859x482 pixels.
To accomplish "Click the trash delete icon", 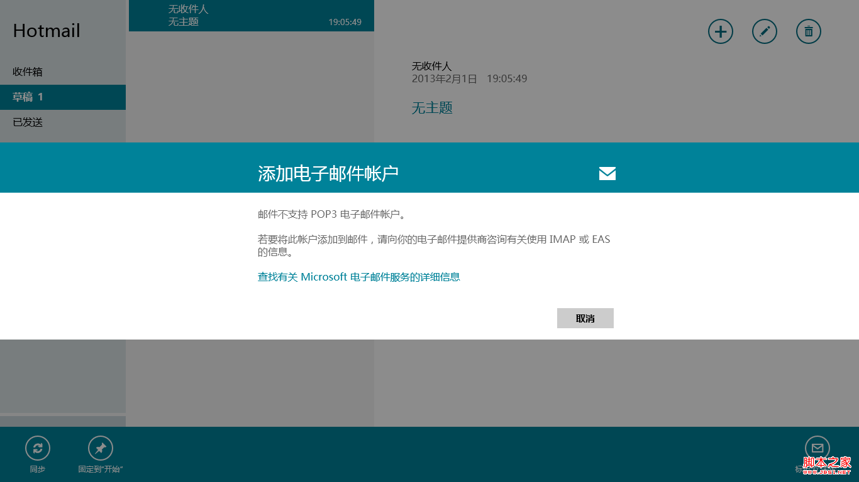I will [809, 31].
